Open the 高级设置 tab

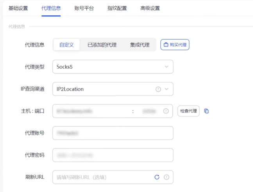(x=150, y=8)
